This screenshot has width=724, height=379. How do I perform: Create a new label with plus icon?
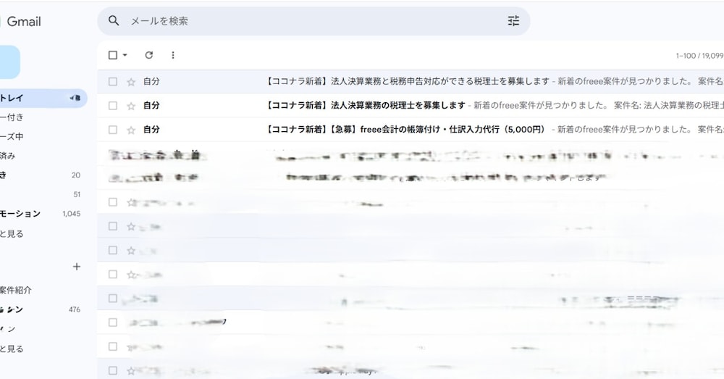(x=77, y=267)
